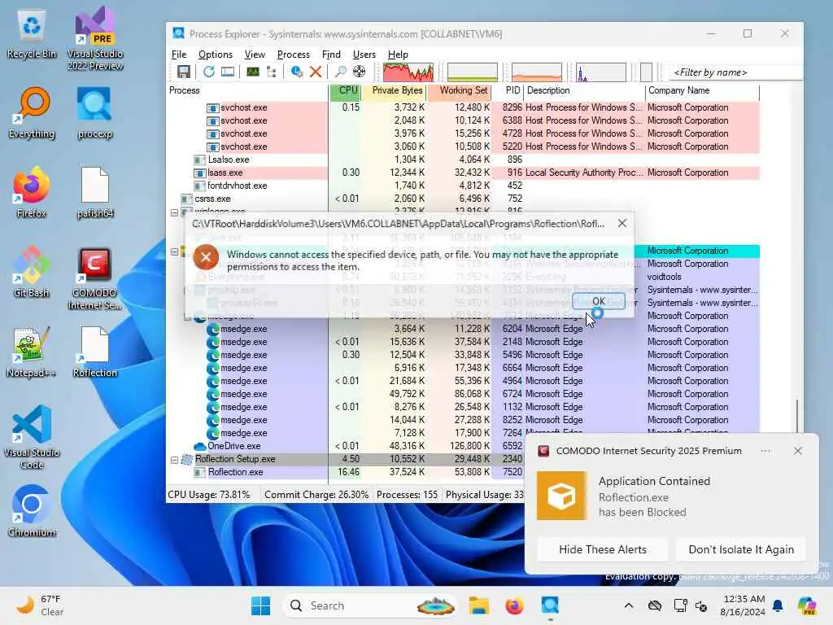This screenshot has width=833, height=625.
Task: Open the Visual Studio Code desktop shortcut
Action: pos(32,437)
